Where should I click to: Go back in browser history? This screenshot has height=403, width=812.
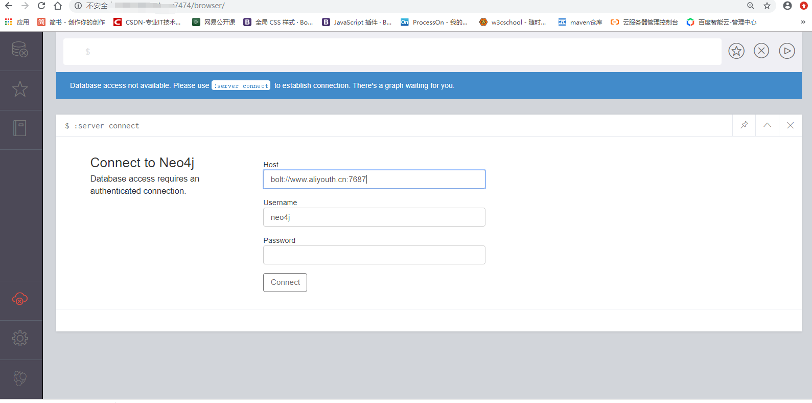coord(9,6)
